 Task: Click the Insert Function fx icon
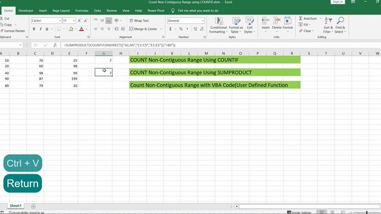tap(55, 45)
